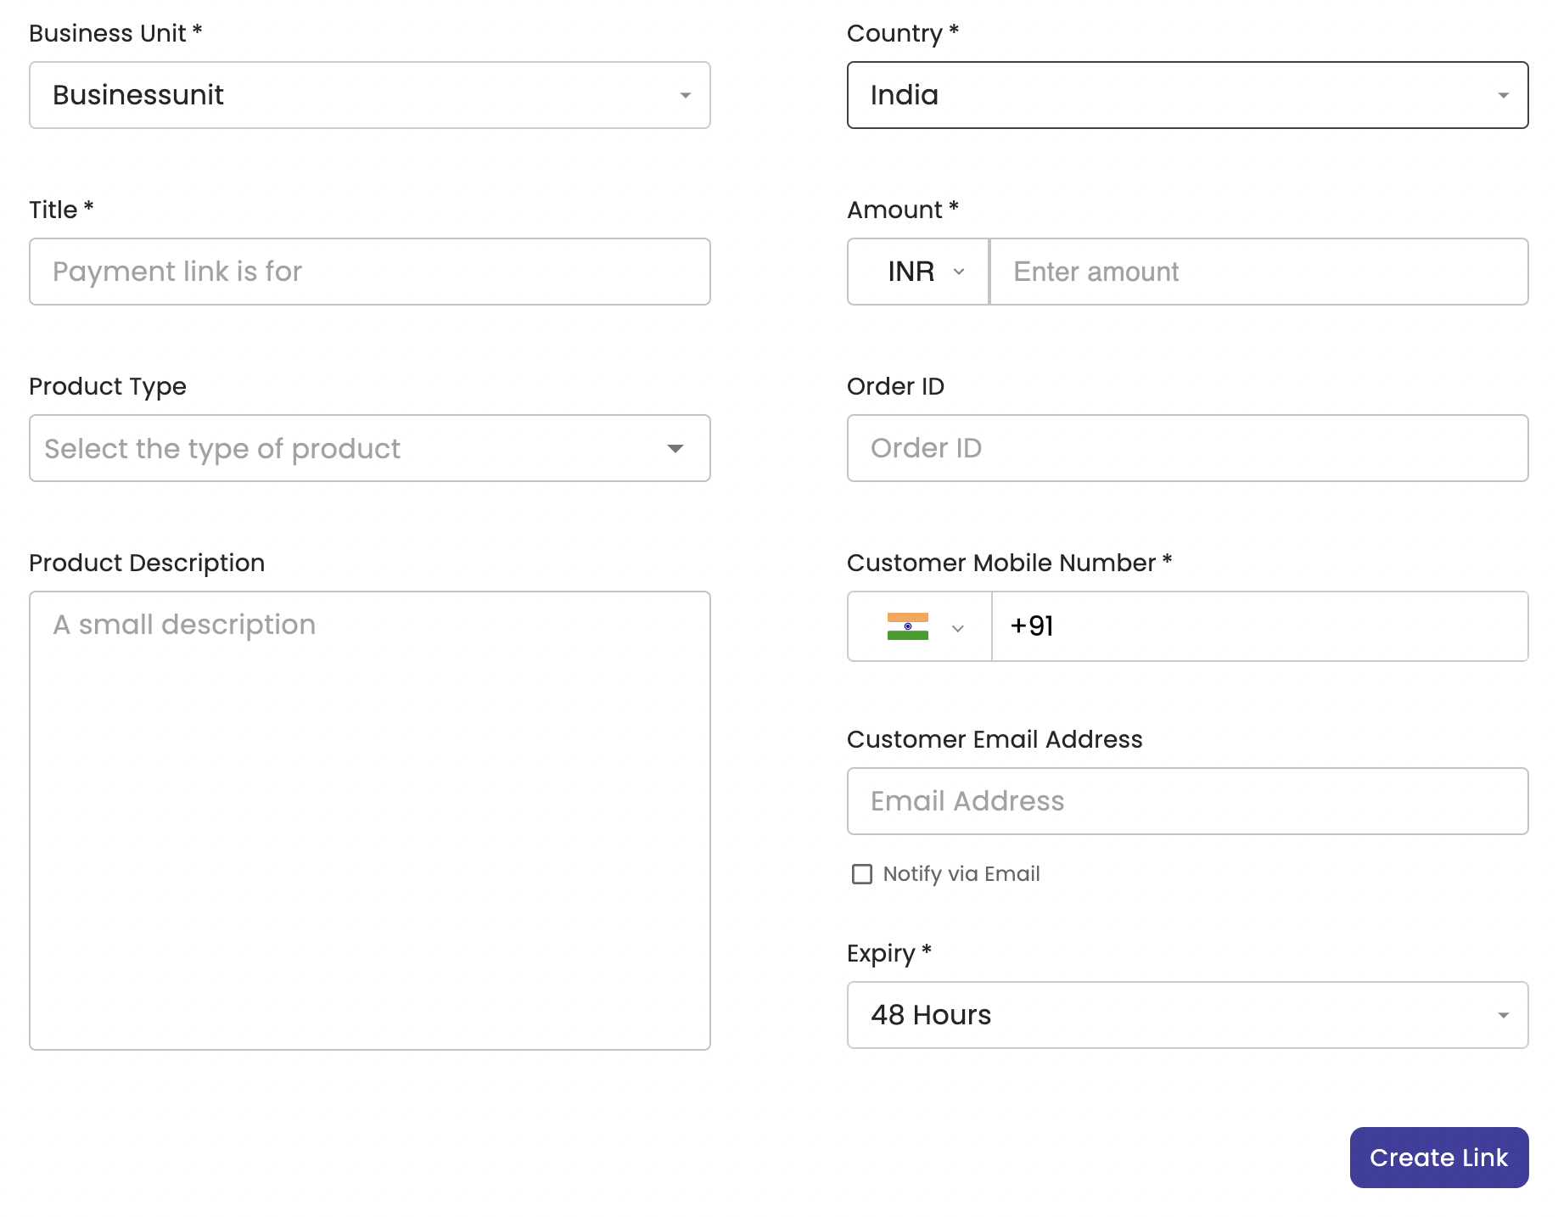Click the India flag icon

pyautogui.click(x=907, y=626)
